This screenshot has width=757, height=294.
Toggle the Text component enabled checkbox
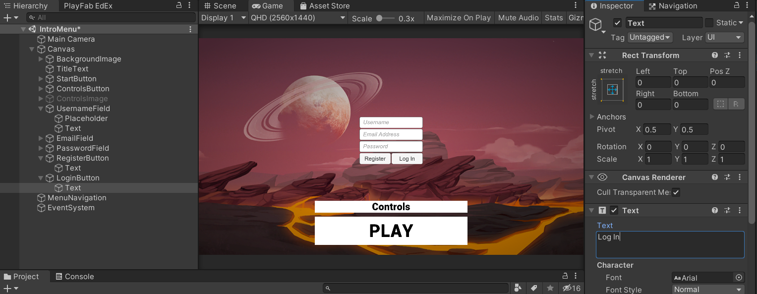point(614,211)
